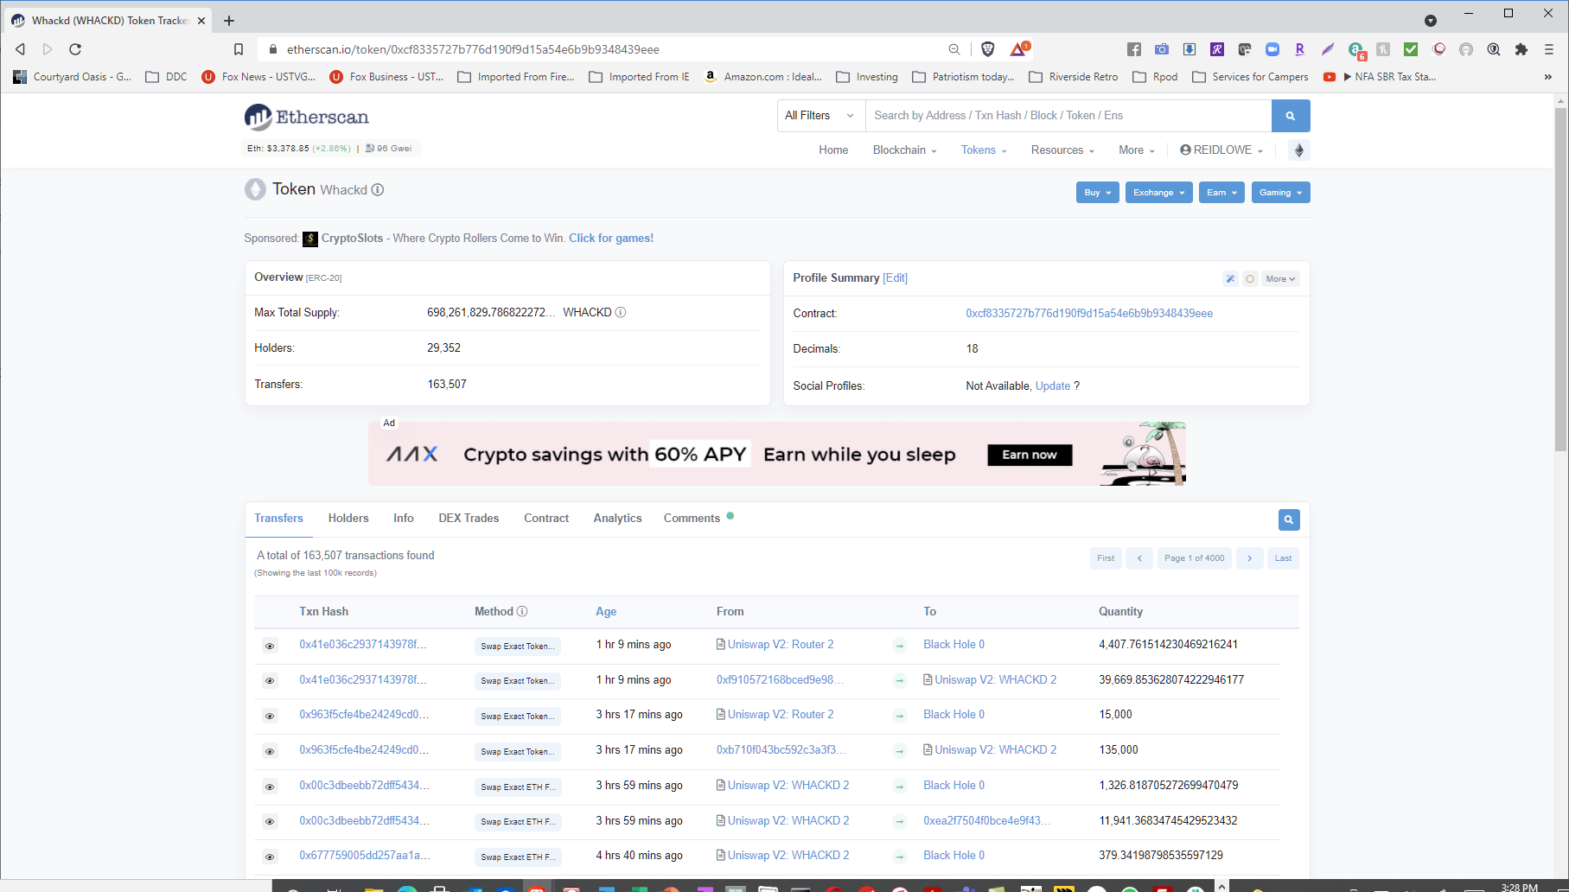The image size is (1569, 892).
Task: Sort the table by the Age column
Action: tap(606, 612)
